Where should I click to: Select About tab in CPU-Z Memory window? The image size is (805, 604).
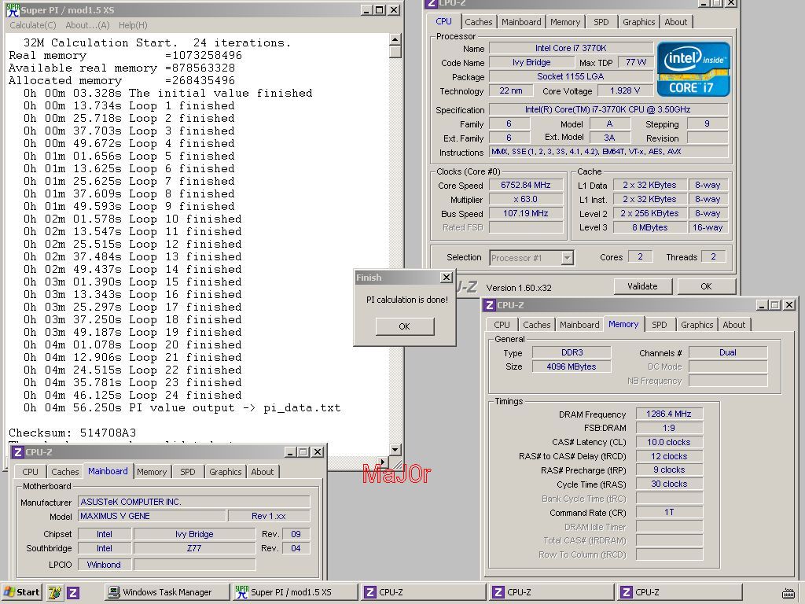[x=733, y=325]
